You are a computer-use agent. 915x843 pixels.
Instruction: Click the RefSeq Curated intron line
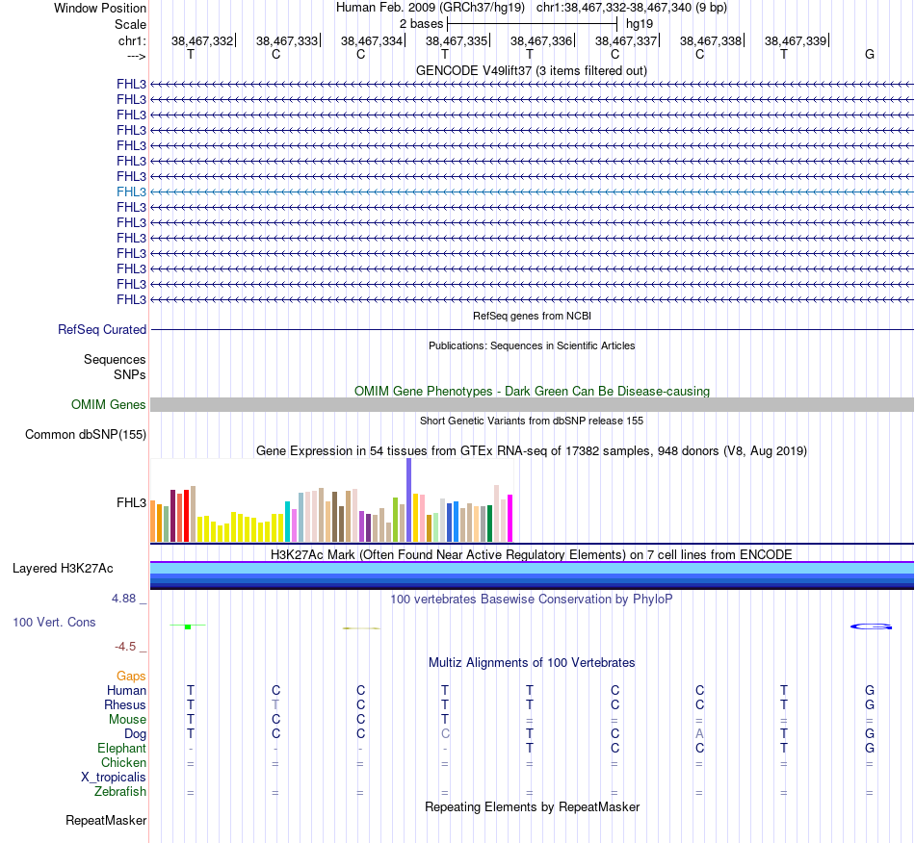[532, 329]
